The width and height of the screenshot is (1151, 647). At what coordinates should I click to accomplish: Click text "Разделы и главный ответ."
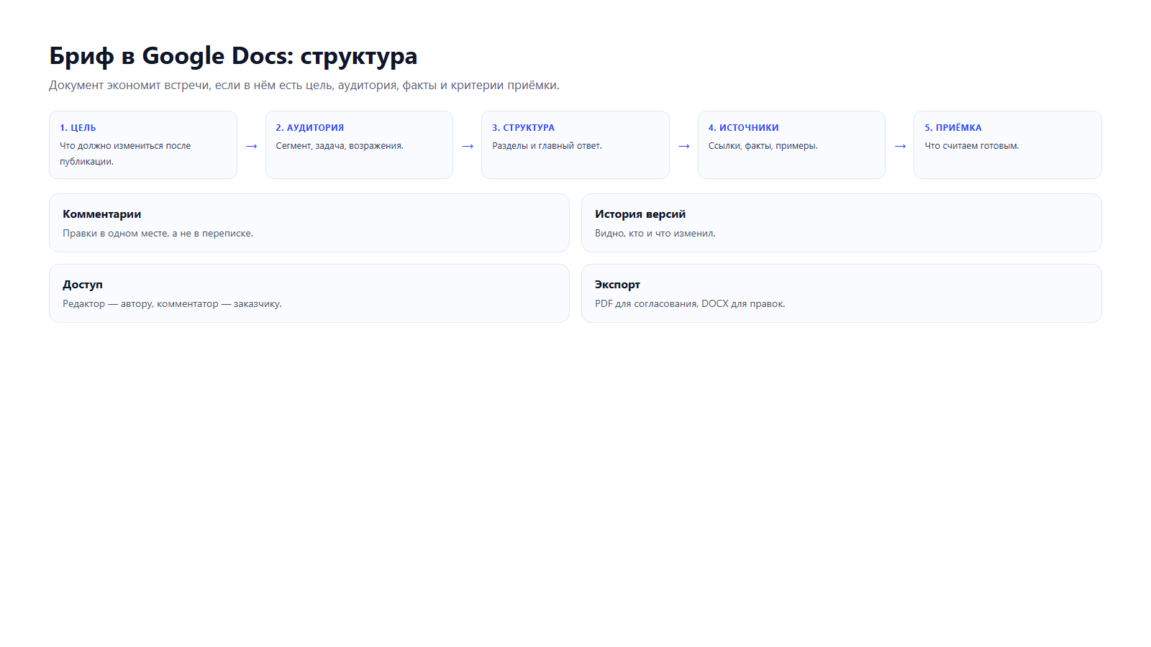click(x=547, y=145)
